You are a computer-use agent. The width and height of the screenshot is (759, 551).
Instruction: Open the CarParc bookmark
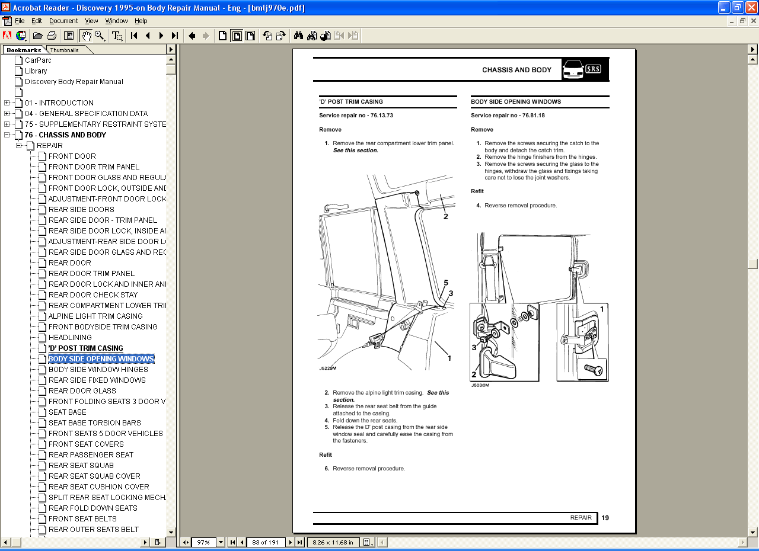(38, 60)
